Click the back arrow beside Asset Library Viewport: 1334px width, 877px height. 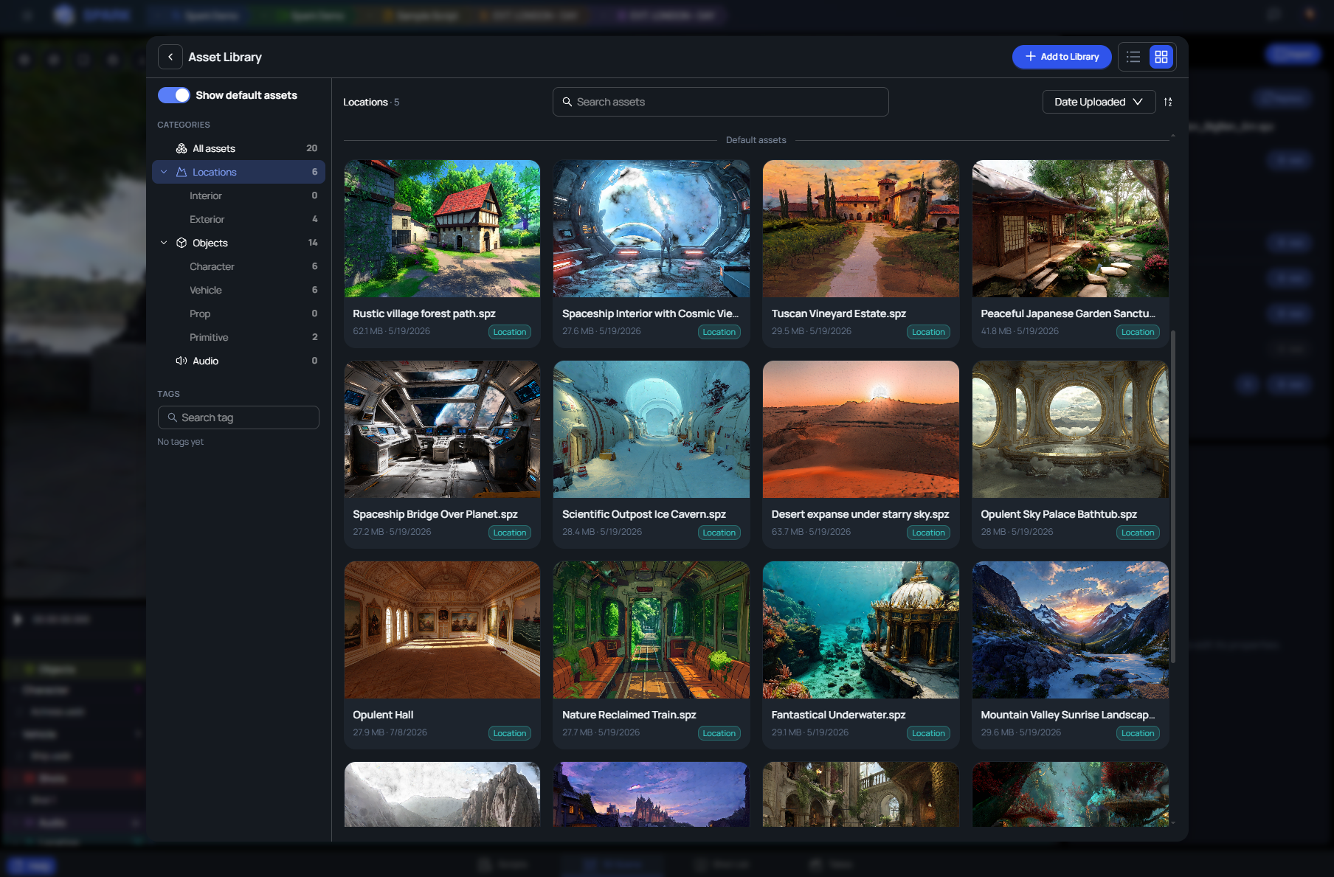tap(170, 57)
